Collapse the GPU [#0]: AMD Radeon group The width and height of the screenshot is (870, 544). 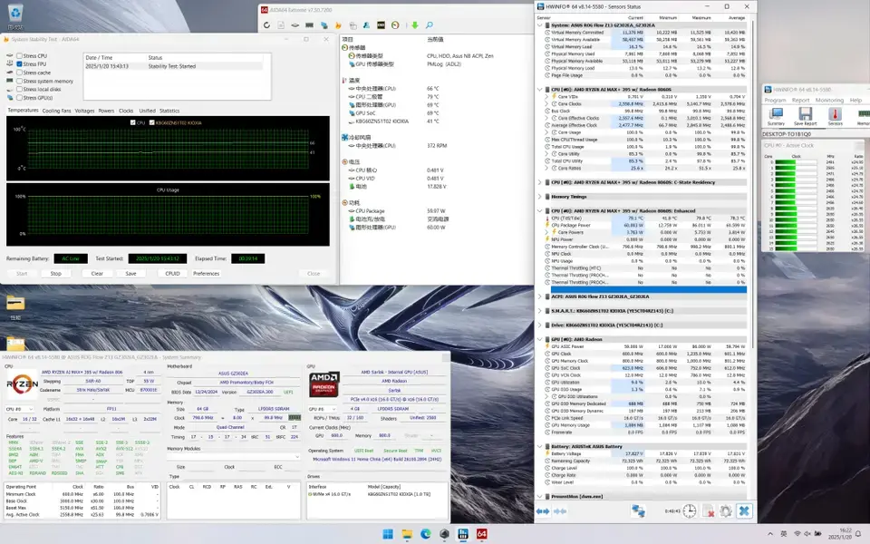(x=540, y=339)
